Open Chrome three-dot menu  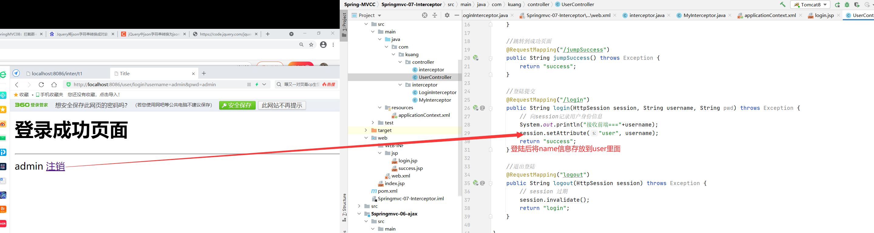pos(333,44)
